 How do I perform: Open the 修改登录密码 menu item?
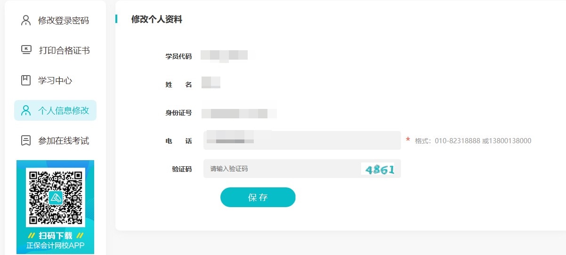pyautogui.click(x=63, y=21)
